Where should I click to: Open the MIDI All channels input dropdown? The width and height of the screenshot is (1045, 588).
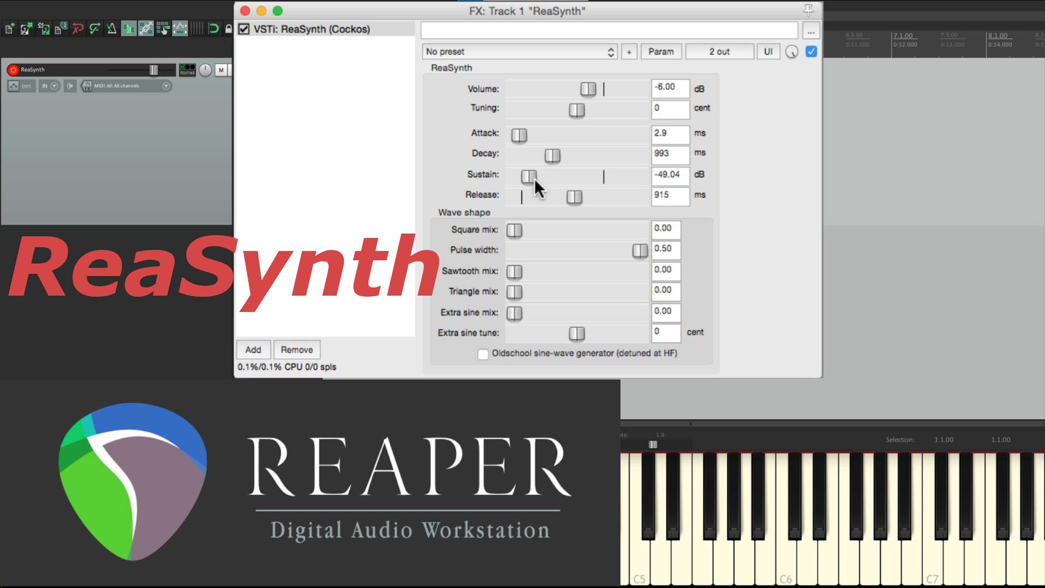(x=132, y=86)
